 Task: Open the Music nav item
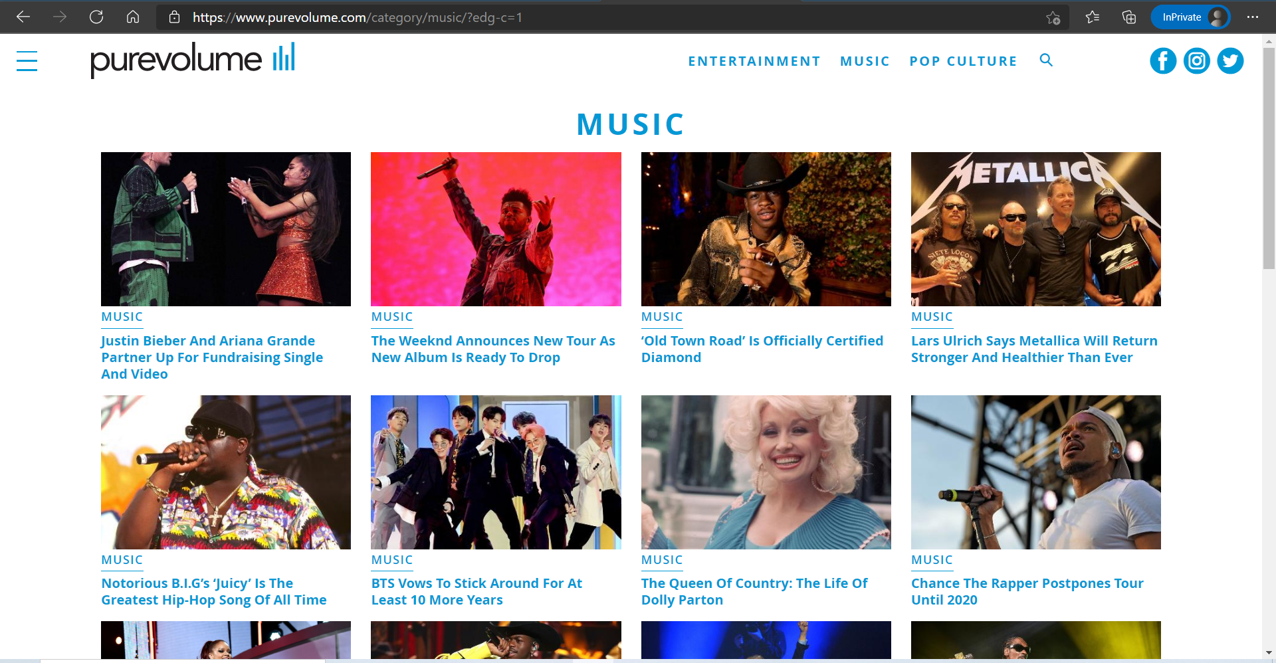pyautogui.click(x=865, y=61)
